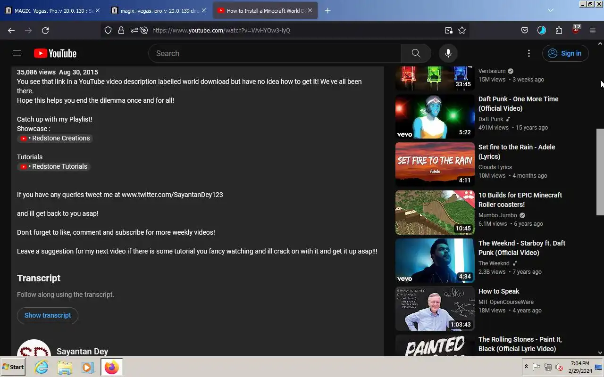
Task: Open How to Speak video thumbnail
Action: pyautogui.click(x=435, y=309)
